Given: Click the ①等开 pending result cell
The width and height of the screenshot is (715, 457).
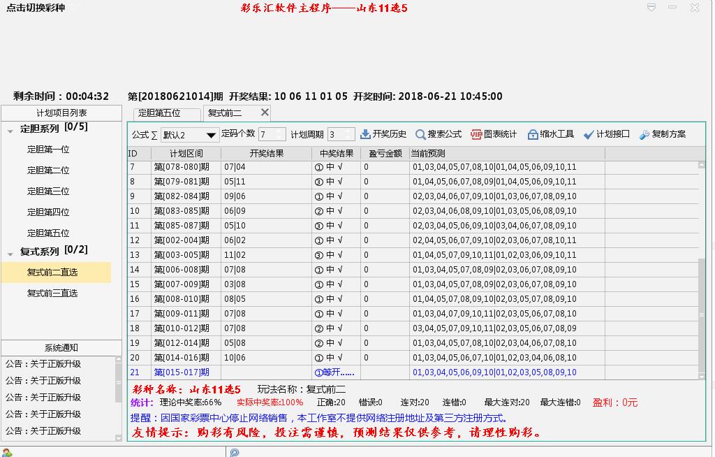Looking at the screenshot, I should [337, 372].
